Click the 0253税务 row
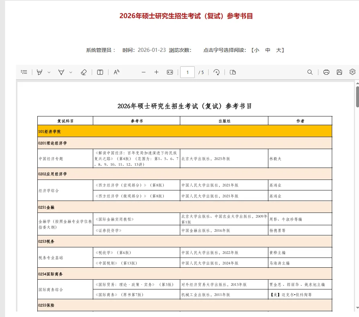The width and height of the screenshot is (359, 317). (x=185, y=242)
